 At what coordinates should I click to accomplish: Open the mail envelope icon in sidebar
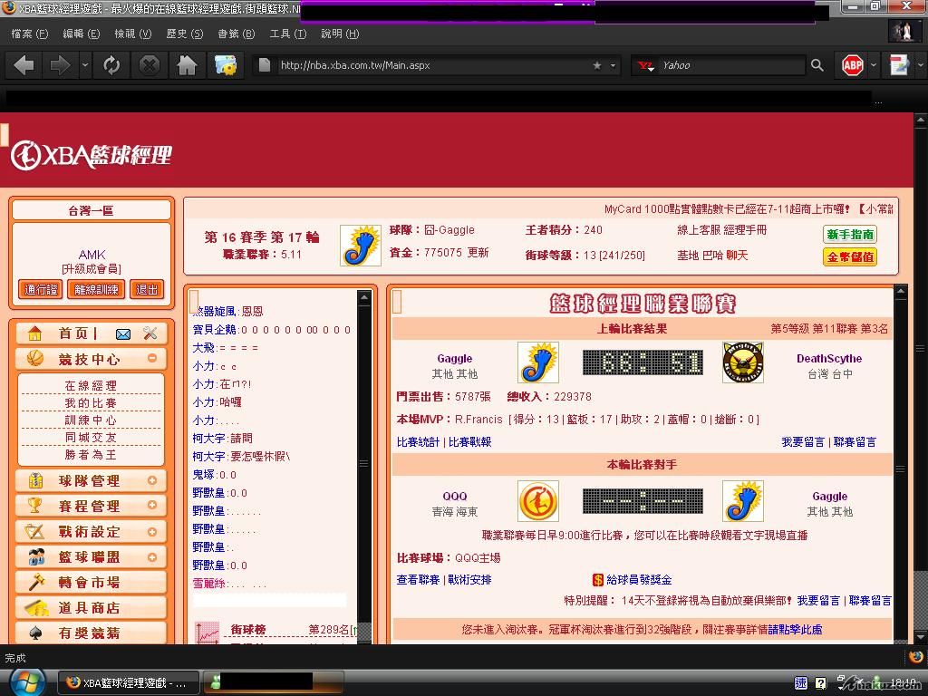(x=123, y=333)
